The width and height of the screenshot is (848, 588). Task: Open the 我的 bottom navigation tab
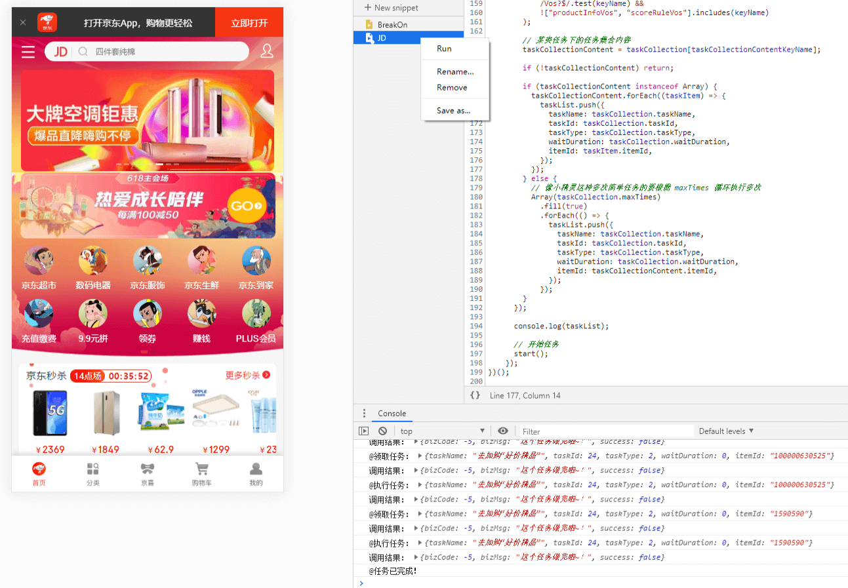click(x=256, y=475)
